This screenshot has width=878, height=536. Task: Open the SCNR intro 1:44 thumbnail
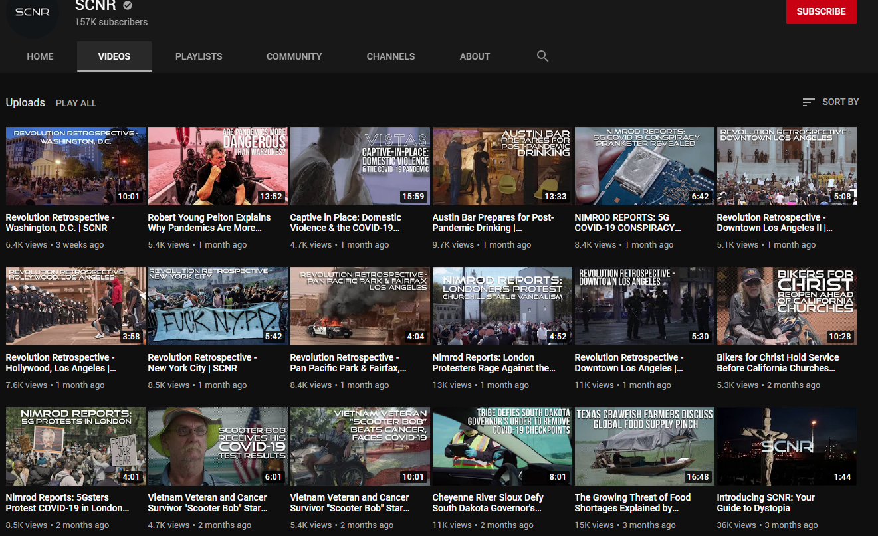point(787,446)
